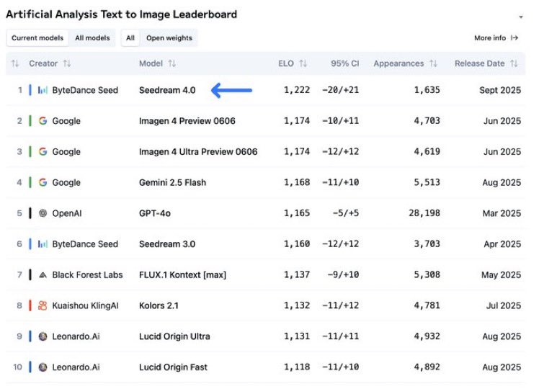Click the appearances value 1,635
Viewport: 539px width, 389px height.
[x=427, y=90]
